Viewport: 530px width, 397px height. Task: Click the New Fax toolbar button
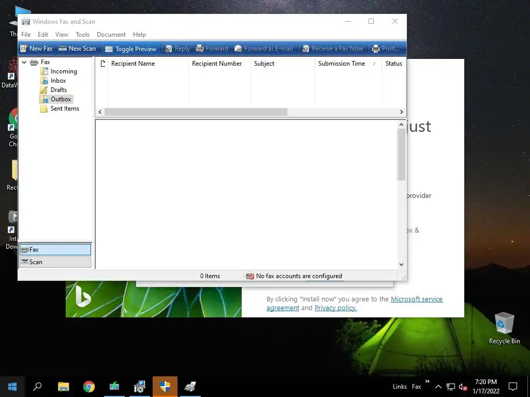(37, 49)
